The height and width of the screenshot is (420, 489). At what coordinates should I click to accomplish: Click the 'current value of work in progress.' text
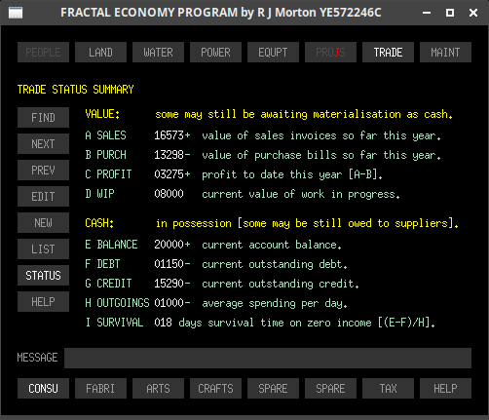pos(301,194)
